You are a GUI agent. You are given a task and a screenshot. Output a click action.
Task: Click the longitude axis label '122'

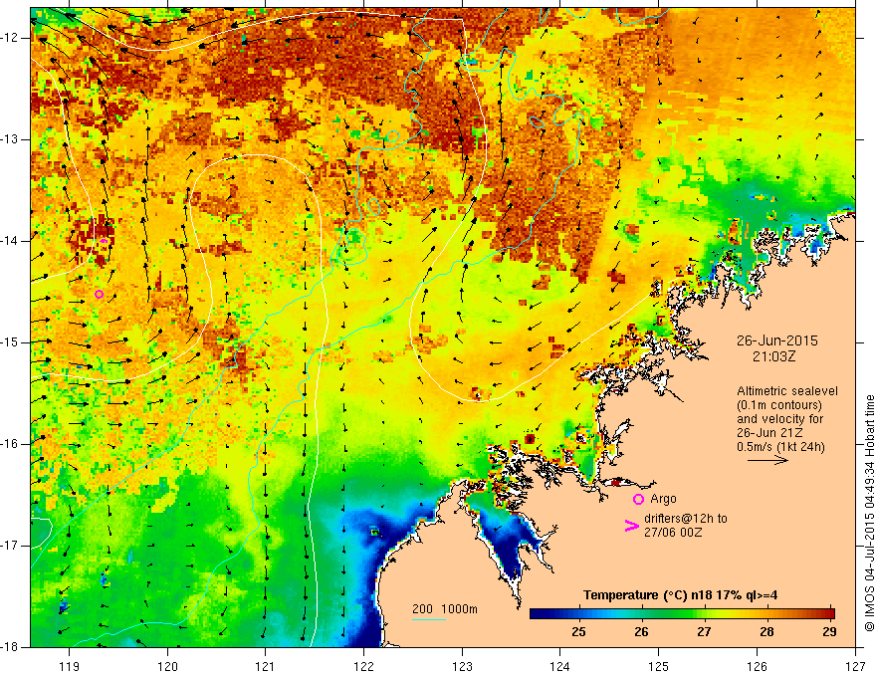pos(363,667)
